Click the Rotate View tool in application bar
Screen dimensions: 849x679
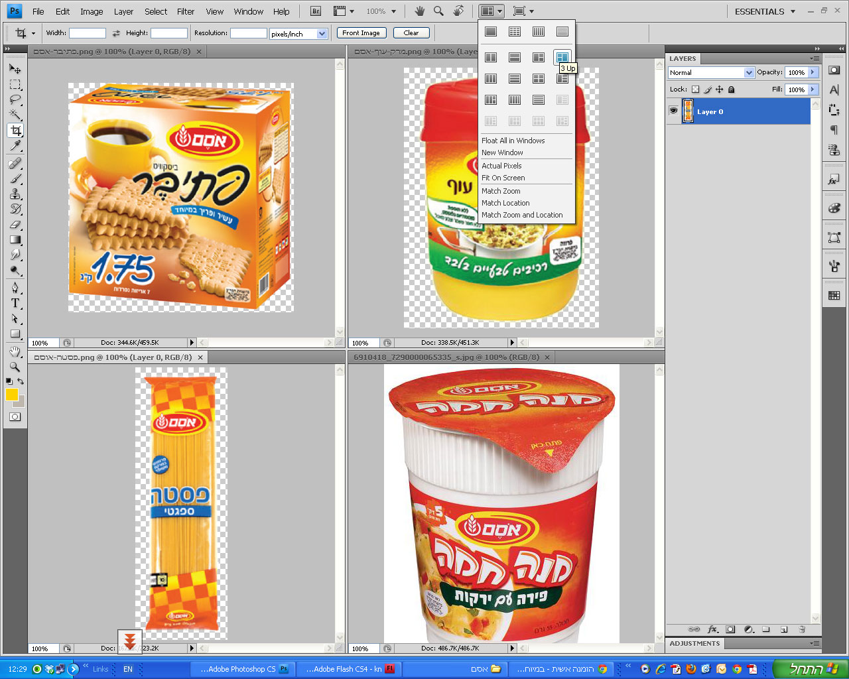point(458,11)
